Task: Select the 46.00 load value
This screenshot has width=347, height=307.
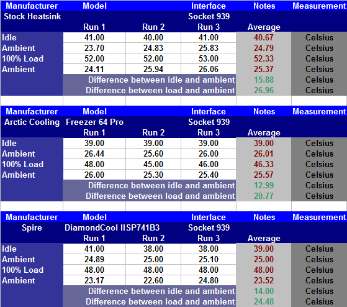Action: pyautogui.click(x=209, y=164)
